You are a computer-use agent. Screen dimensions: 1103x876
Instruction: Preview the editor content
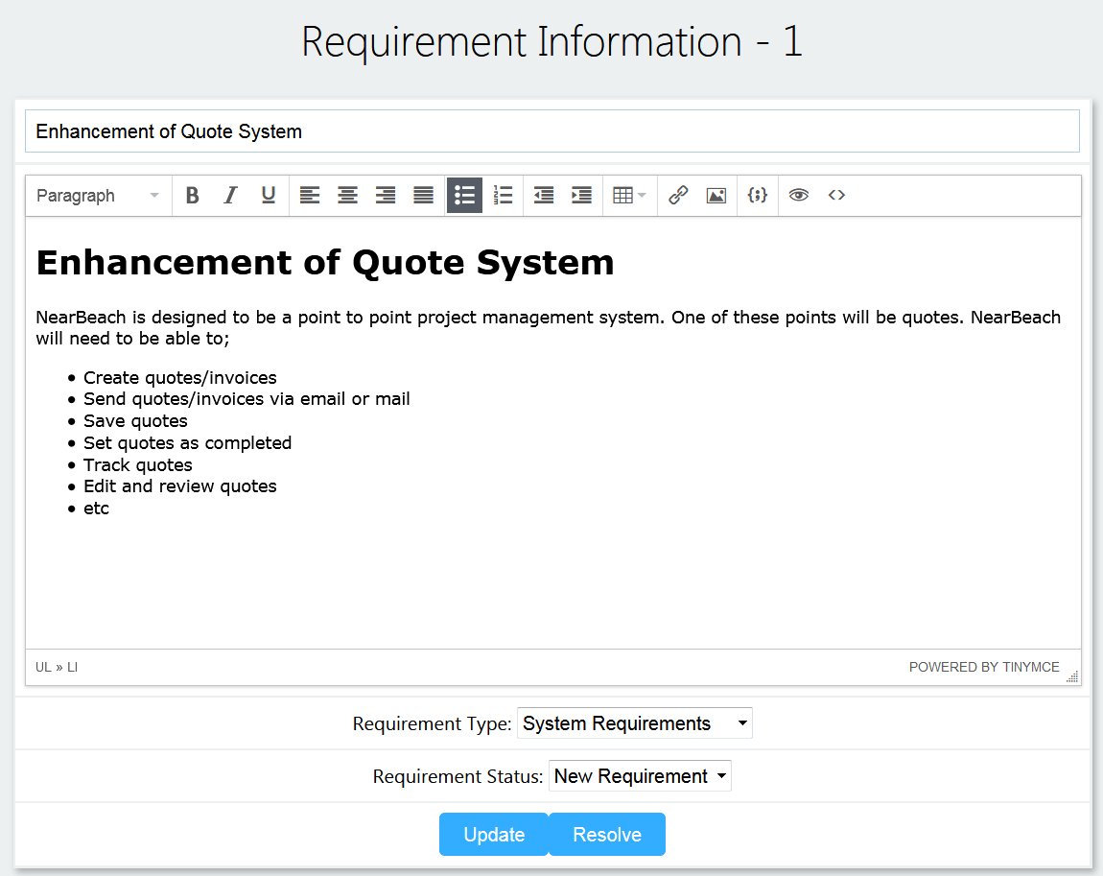[x=798, y=195]
